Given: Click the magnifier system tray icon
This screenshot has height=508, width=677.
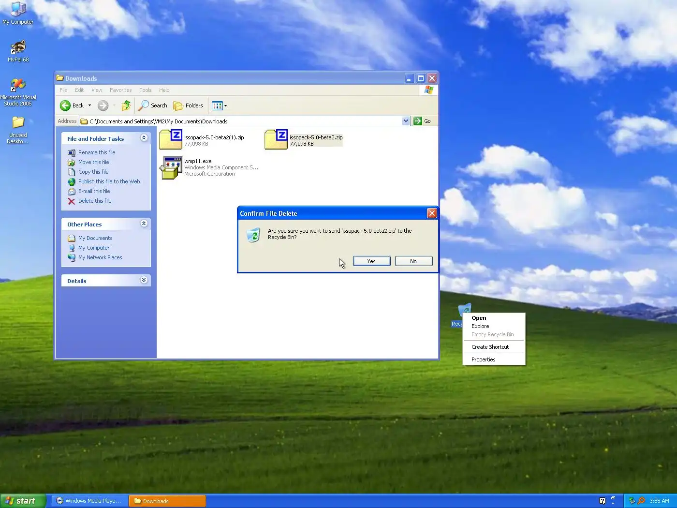Looking at the screenshot, I should tap(641, 501).
